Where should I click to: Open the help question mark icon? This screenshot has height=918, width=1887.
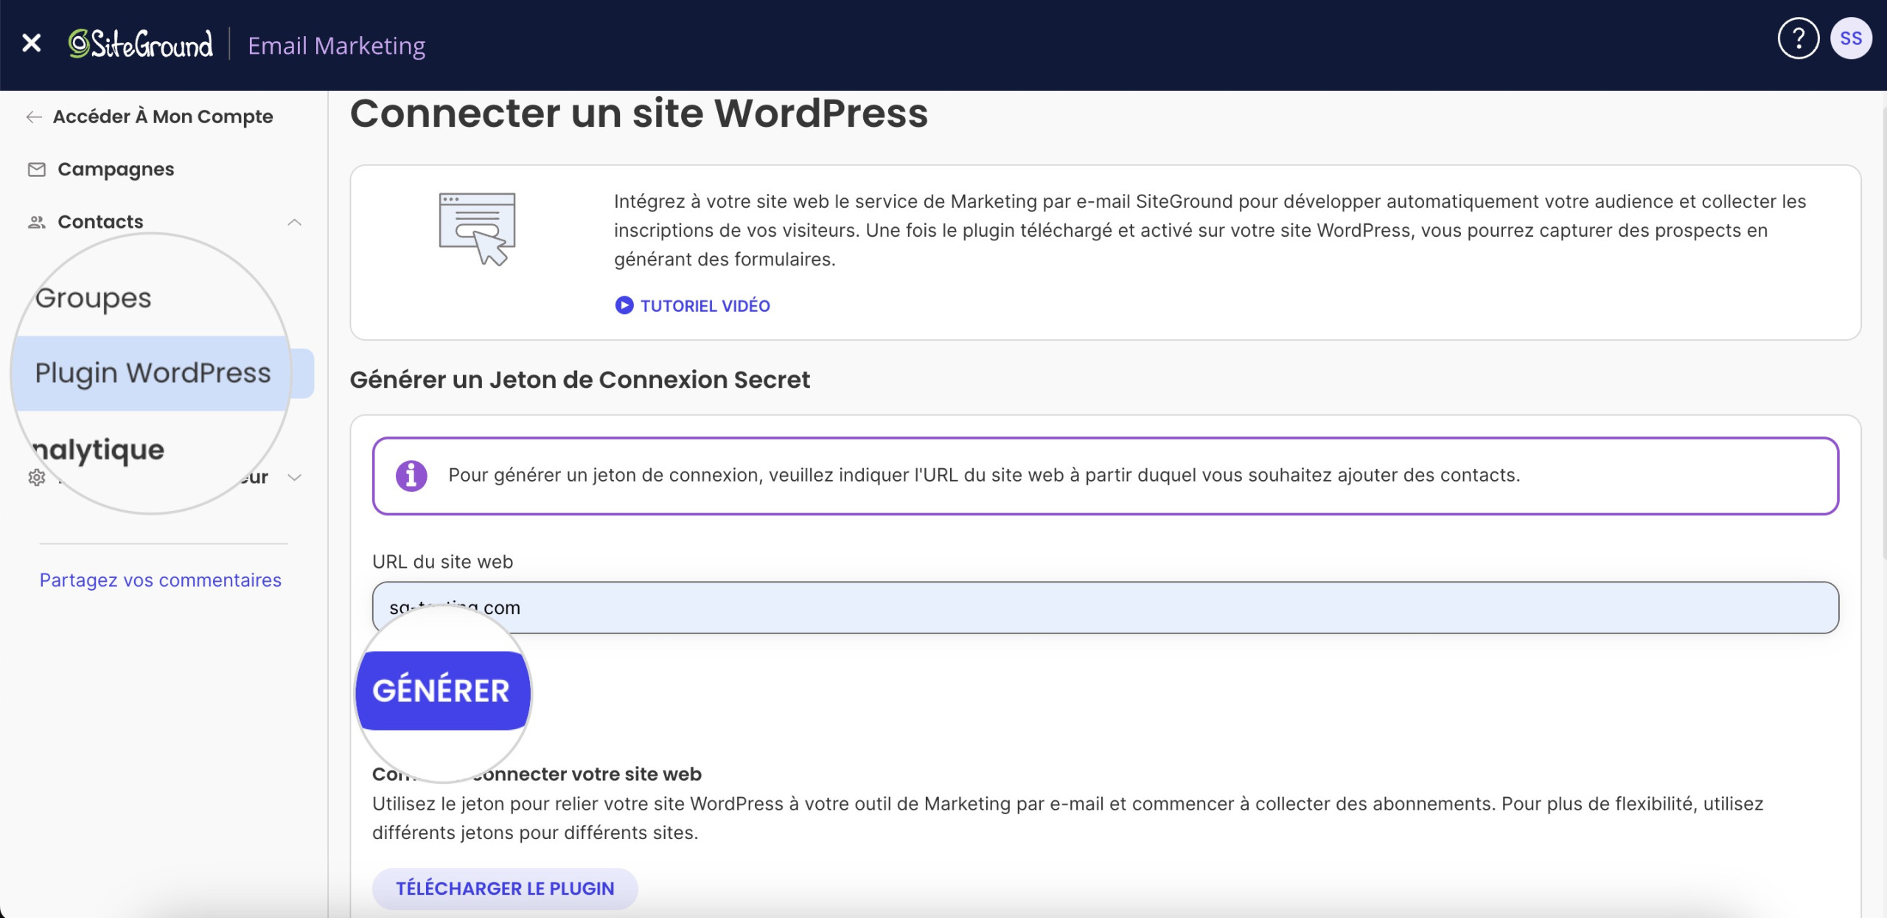coord(1798,38)
